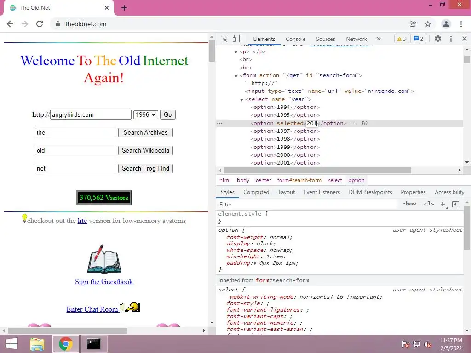Add new style rule plus icon

pyautogui.click(x=443, y=204)
